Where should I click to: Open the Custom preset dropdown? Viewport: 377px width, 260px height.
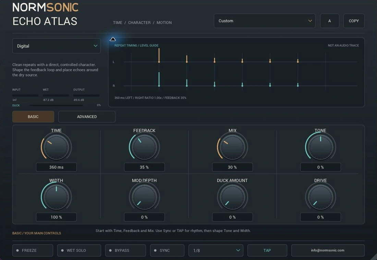pos(265,21)
